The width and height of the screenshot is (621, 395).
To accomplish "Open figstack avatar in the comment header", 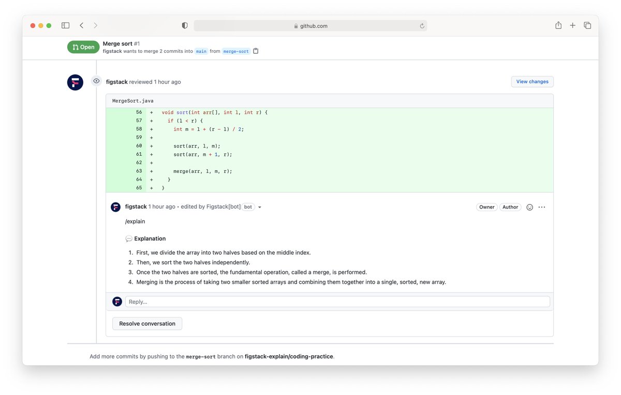I will pos(116,207).
